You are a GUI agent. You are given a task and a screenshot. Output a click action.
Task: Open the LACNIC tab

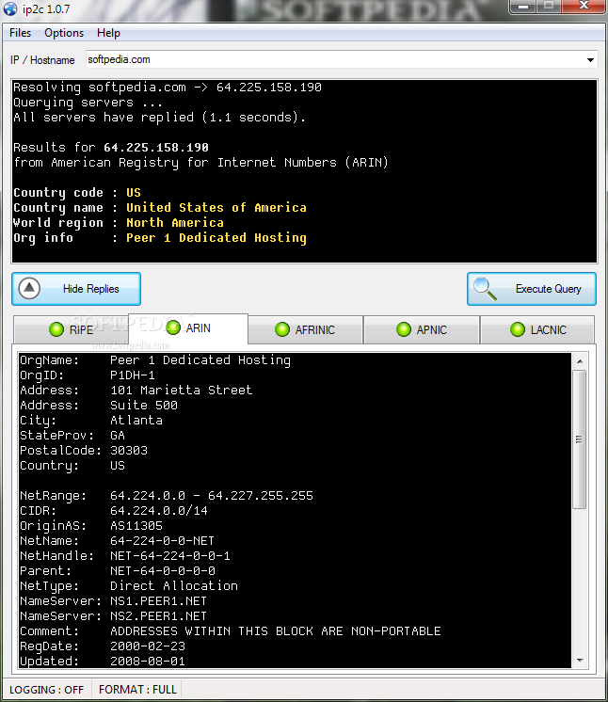pyautogui.click(x=537, y=330)
